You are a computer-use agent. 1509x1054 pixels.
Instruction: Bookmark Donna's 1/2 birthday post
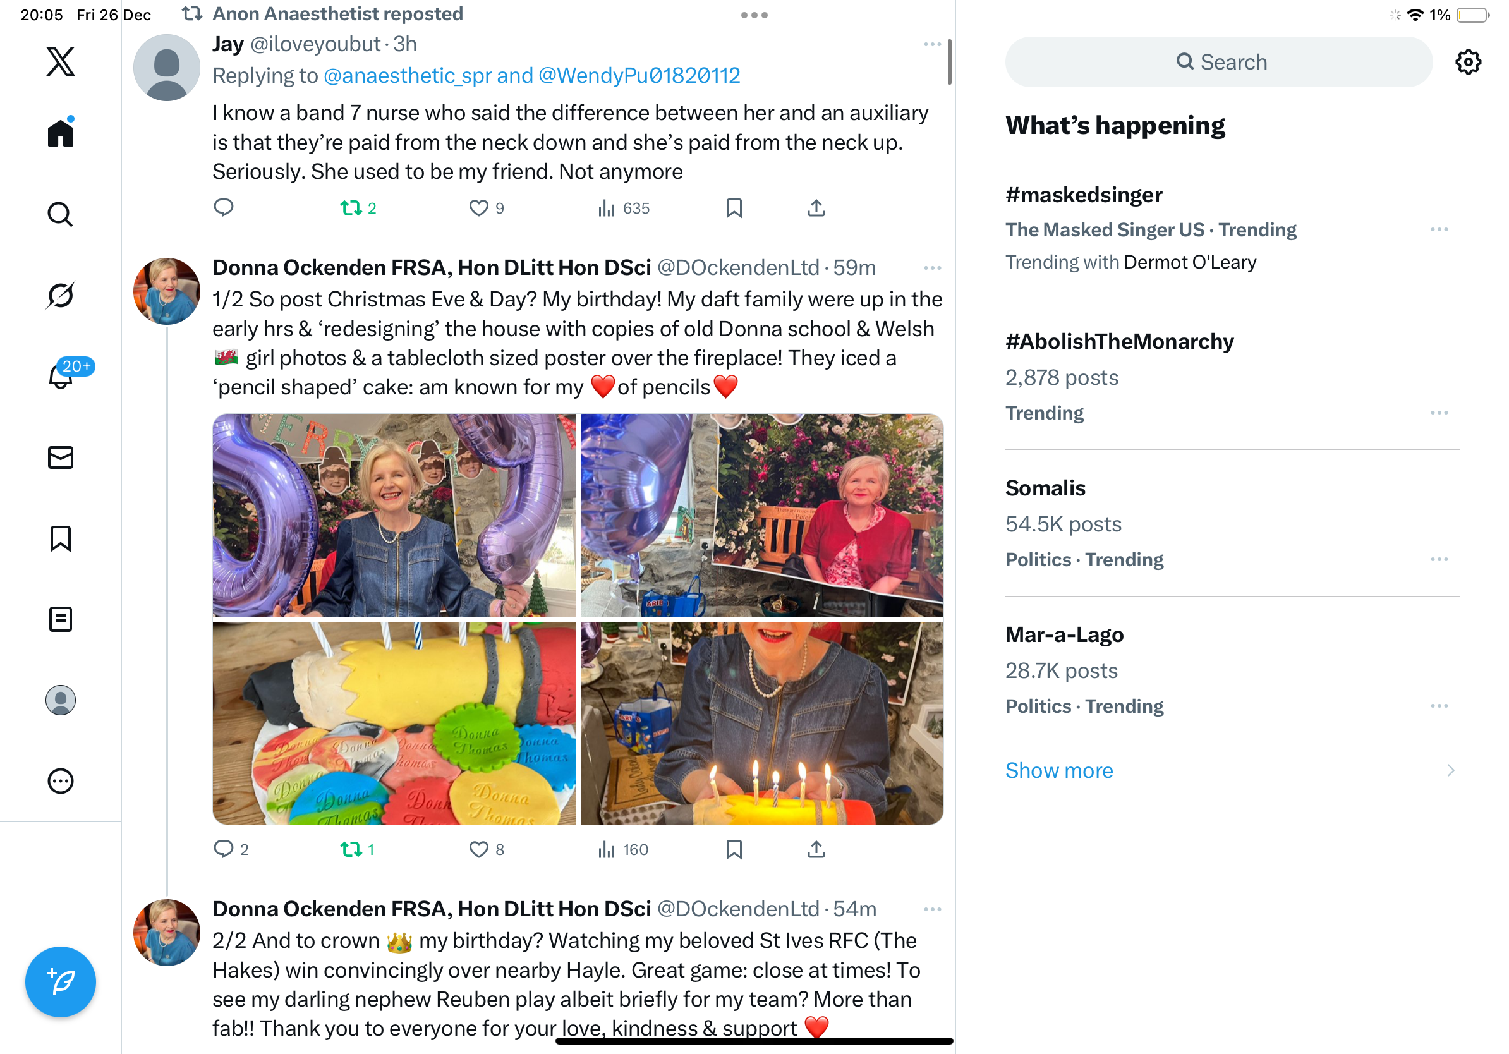pyautogui.click(x=734, y=850)
